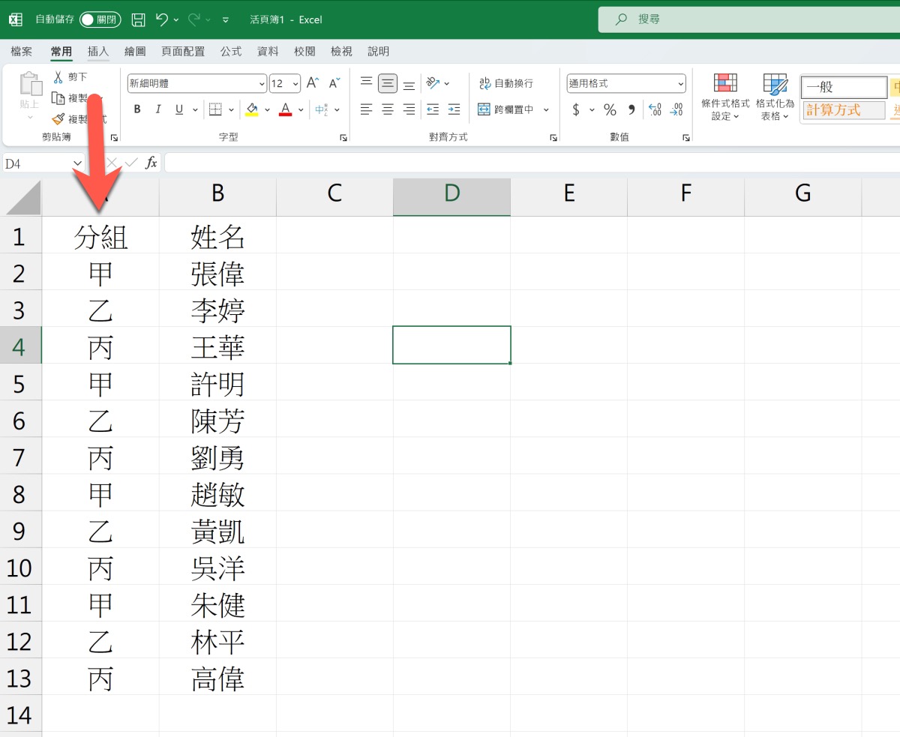Click increase font size icon

(x=313, y=82)
